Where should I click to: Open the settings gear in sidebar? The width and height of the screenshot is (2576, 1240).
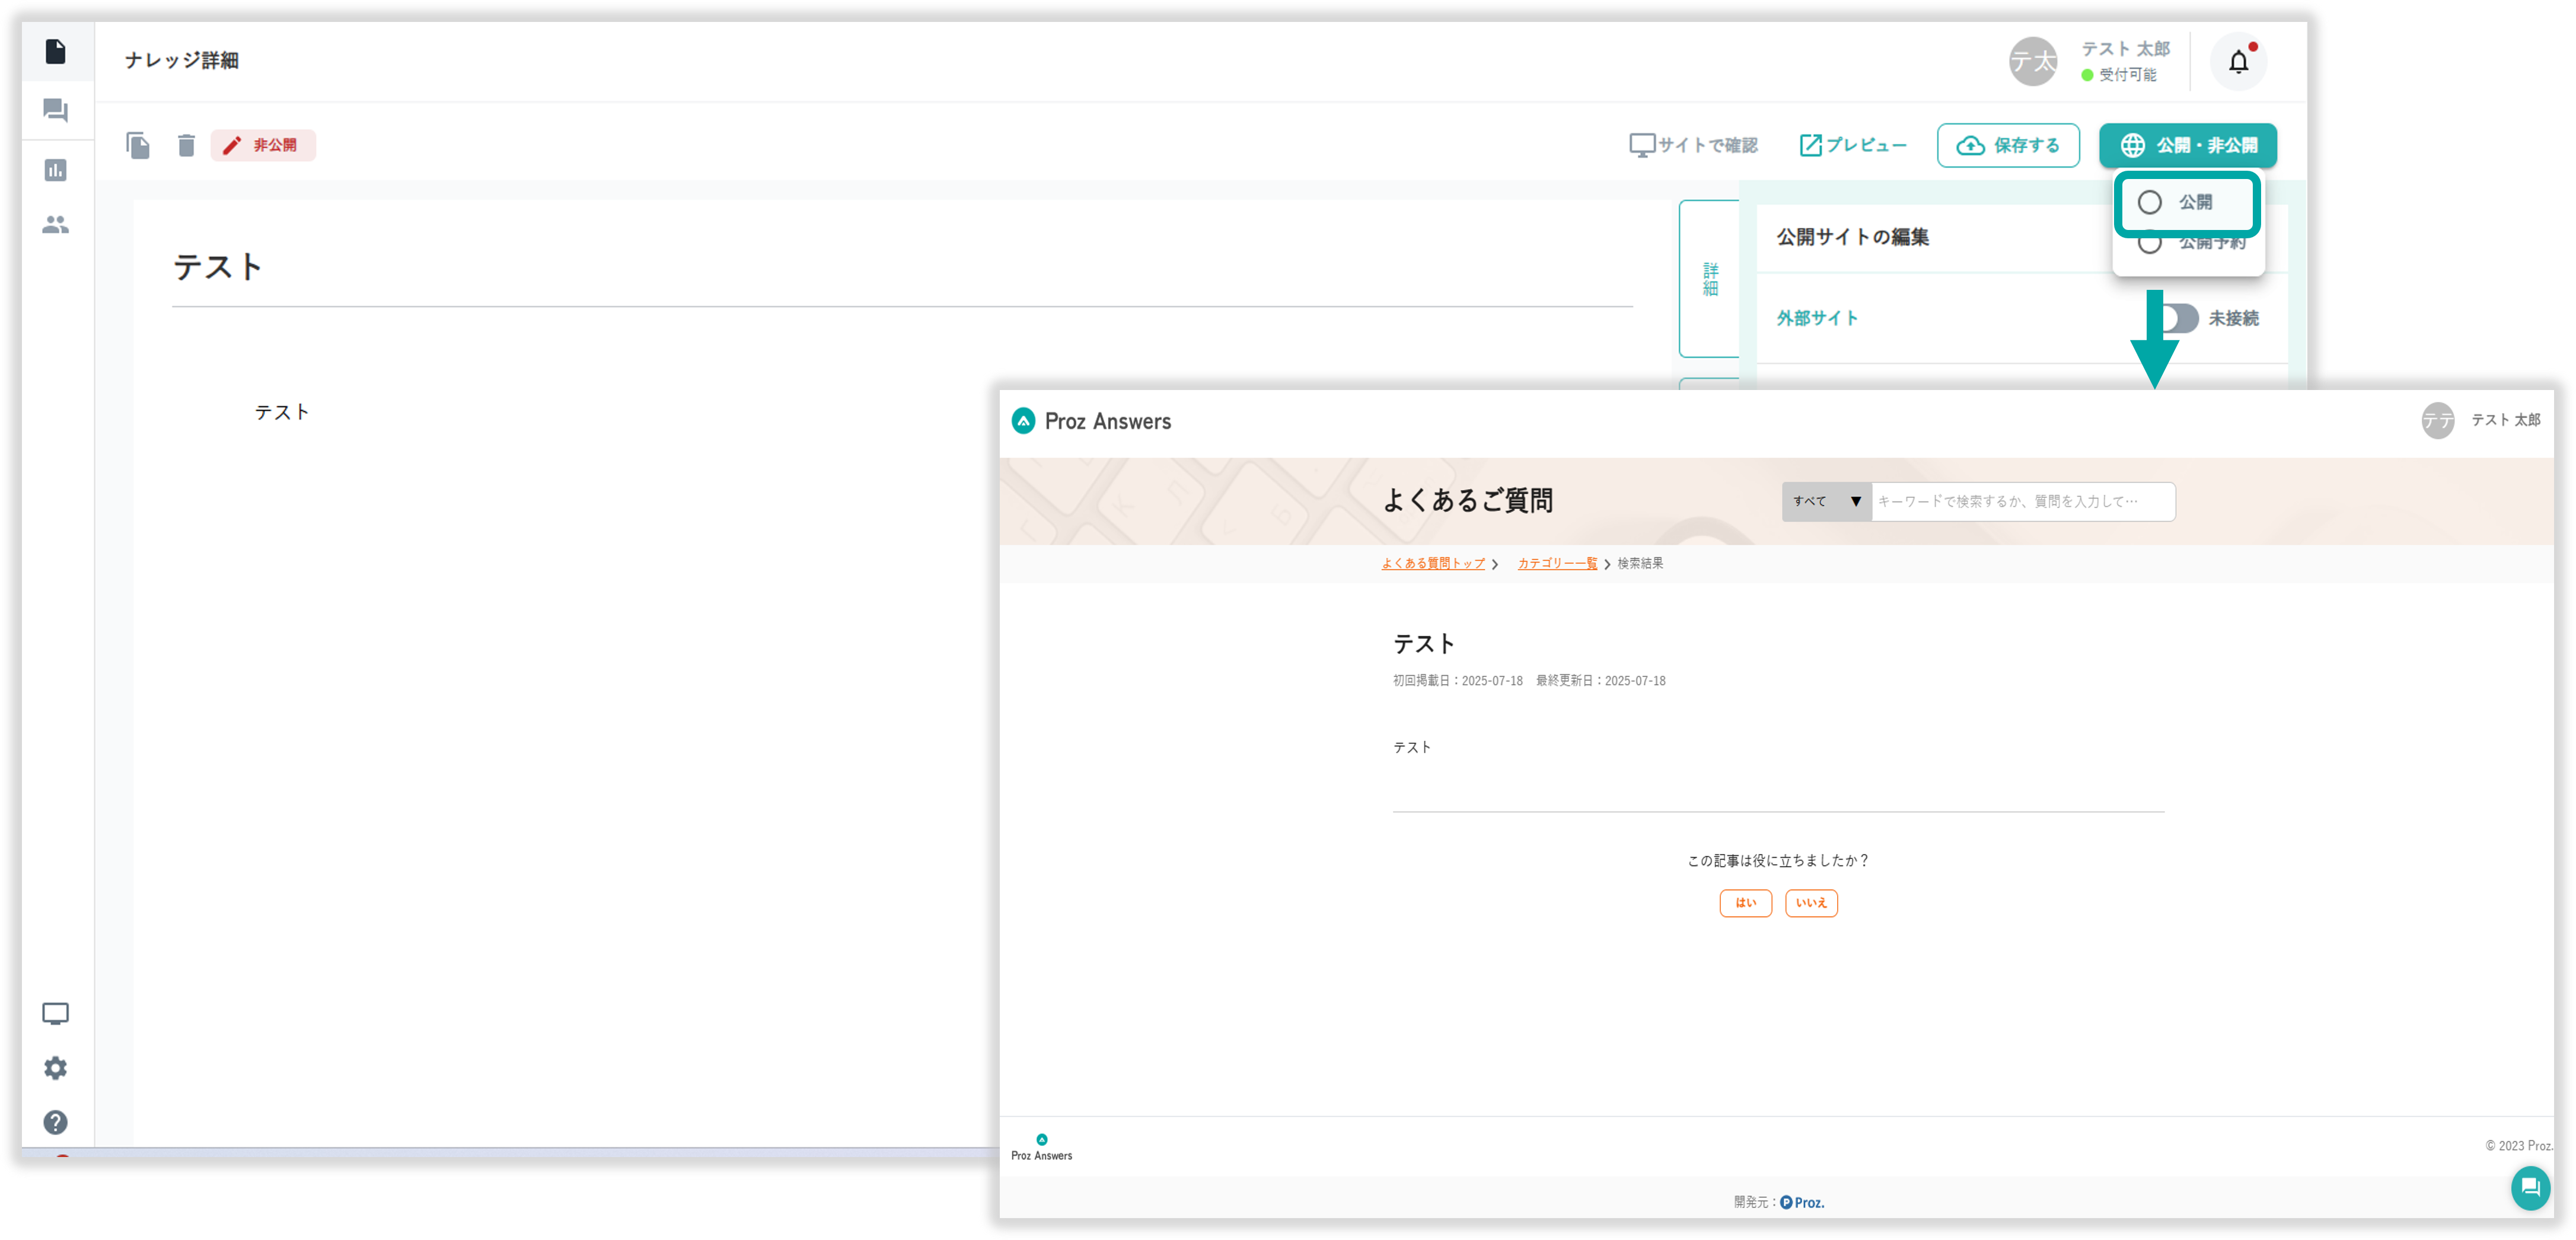coord(56,1068)
